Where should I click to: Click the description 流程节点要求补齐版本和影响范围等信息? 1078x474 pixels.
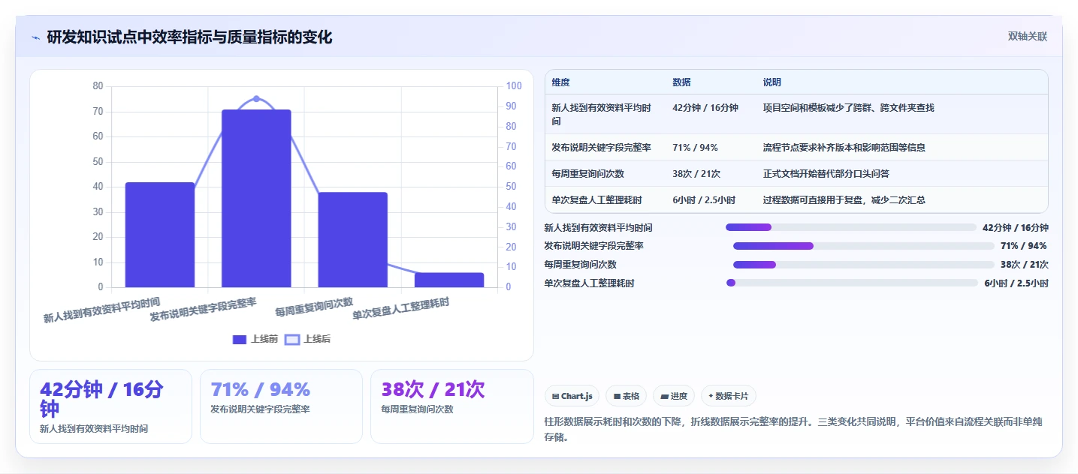[x=844, y=148]
